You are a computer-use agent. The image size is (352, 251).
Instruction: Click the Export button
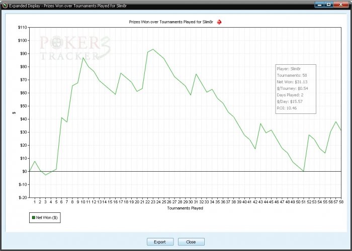160,242
